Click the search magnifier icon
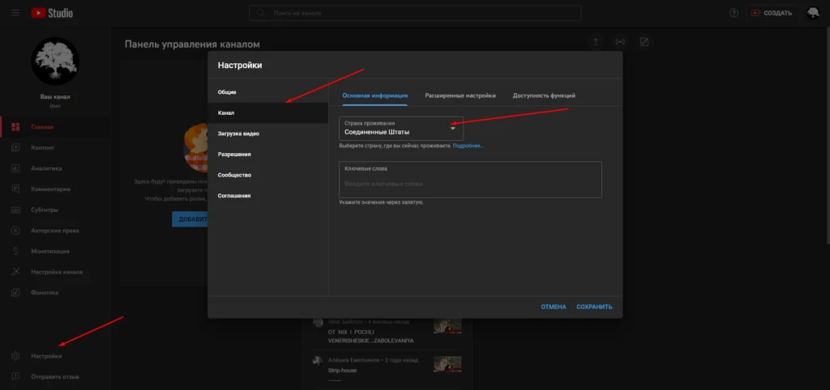 (x=260, y=13)
